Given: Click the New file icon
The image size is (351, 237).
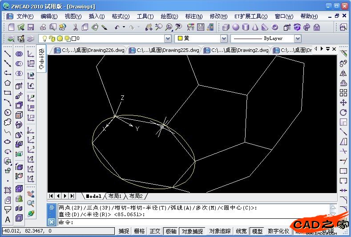Looking at the screenshot, I should click(x=11, y=27).
